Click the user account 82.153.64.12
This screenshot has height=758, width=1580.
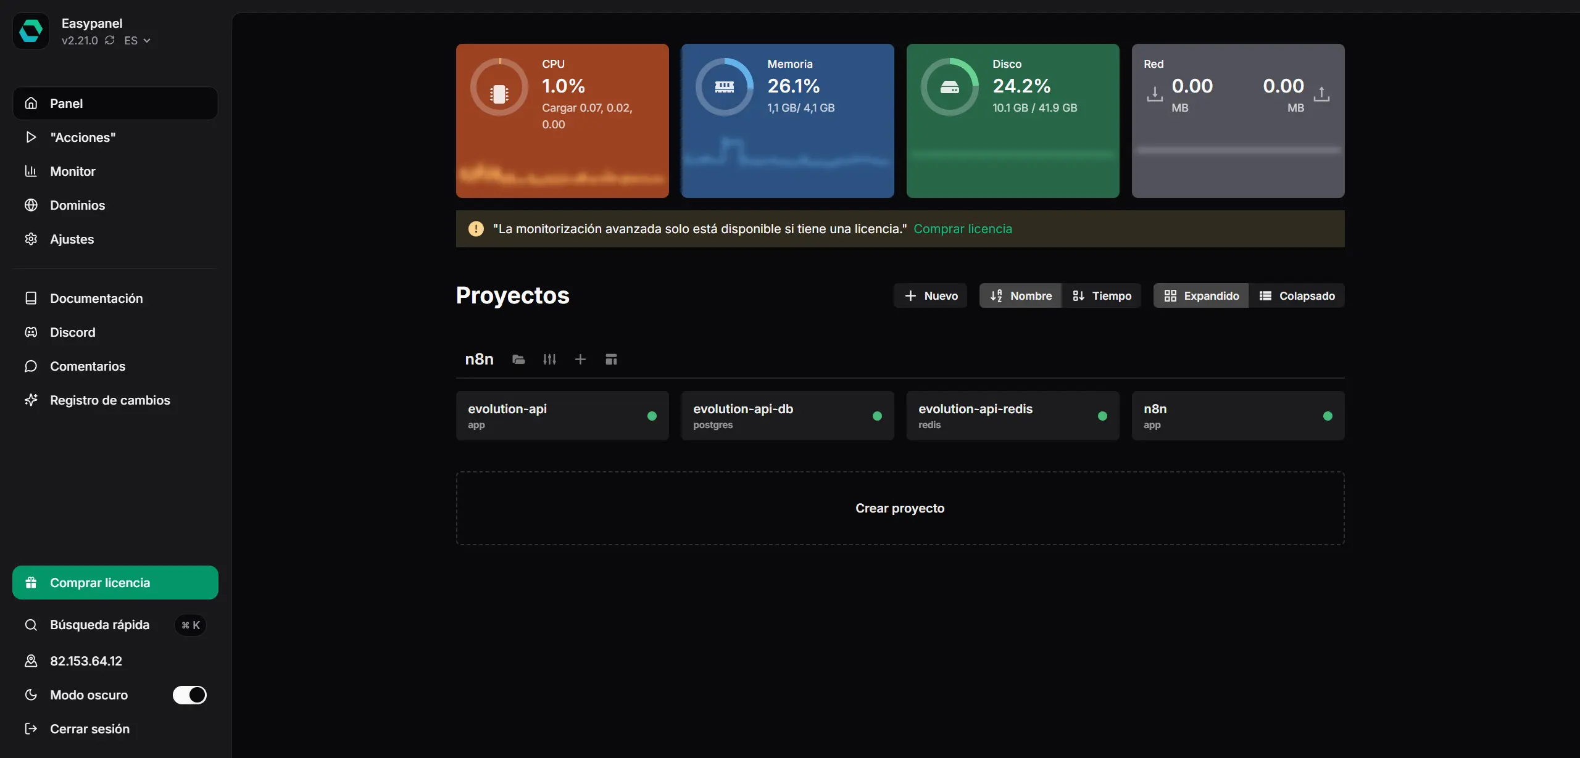pos(115,661)
